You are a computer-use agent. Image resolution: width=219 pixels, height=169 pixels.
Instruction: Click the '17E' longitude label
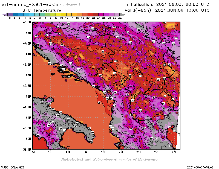click(x=68, y=152)
